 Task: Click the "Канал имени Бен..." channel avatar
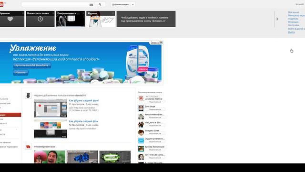(x=141, y=117)
